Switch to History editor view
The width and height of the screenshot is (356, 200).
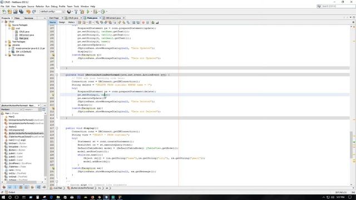pos(71,22)
